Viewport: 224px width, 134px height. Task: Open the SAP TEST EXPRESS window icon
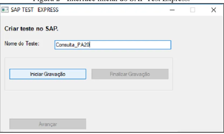tap(5, 10)
